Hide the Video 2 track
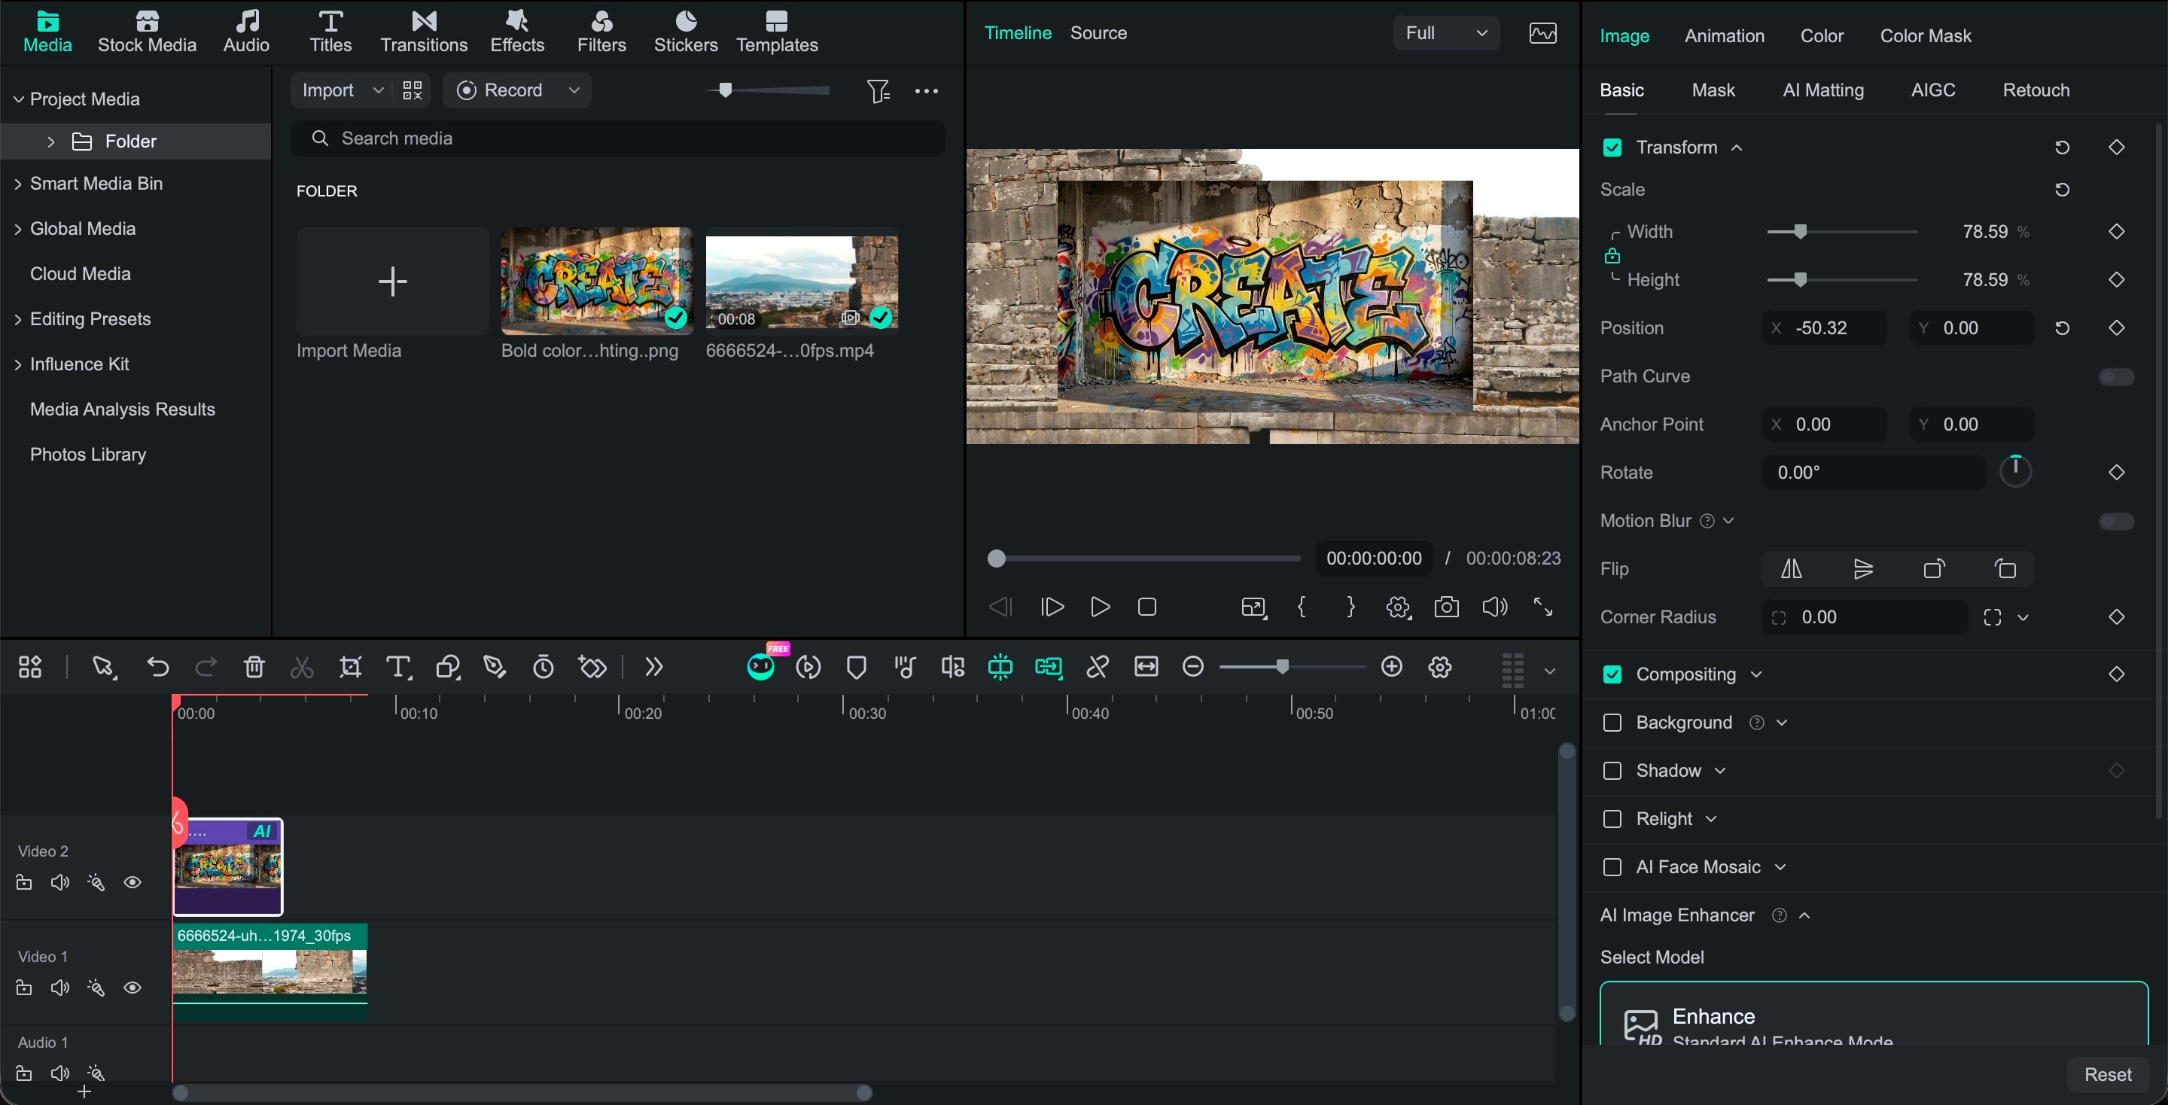Image resolution: width=2168 pixels, height=1105 pixels. 132,882
